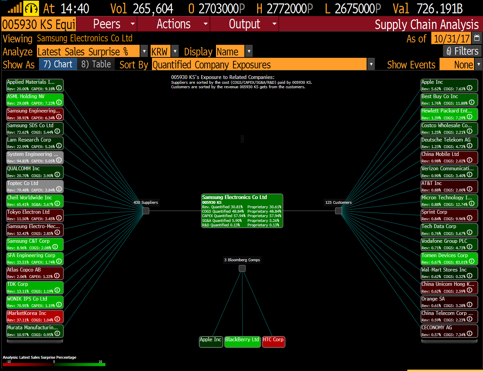
Task: Click the 125 Customers hub node
Action: [338, 211]
